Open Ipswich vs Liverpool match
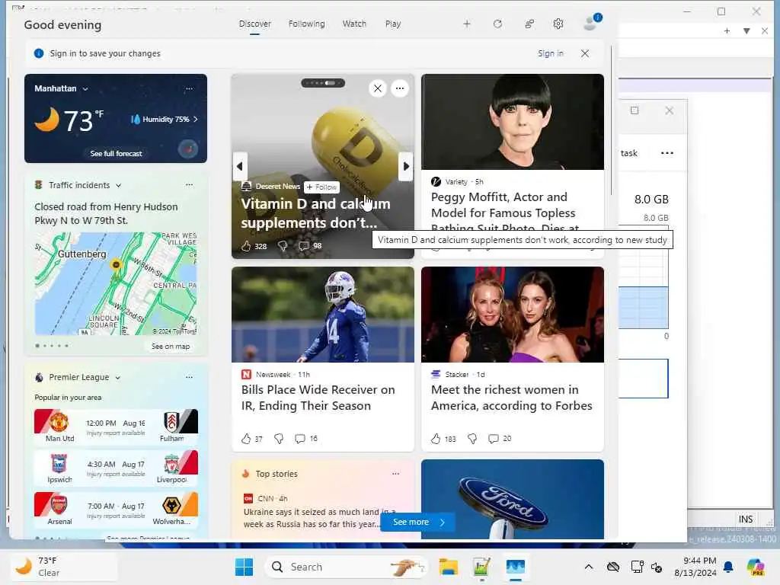Viewport: 780px width, 585px height. click(x=116, y=468)
